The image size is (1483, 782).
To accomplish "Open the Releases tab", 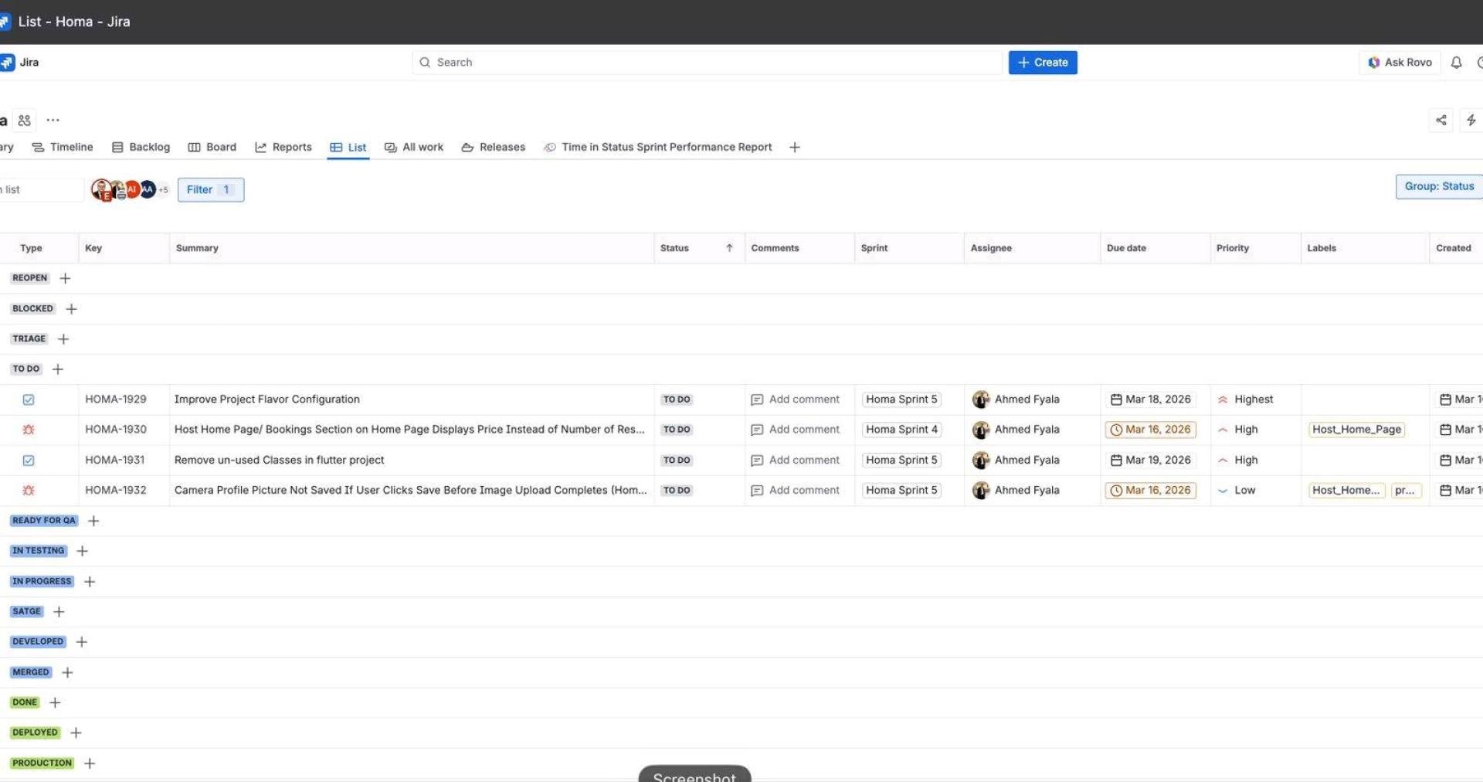I will 494,147.
